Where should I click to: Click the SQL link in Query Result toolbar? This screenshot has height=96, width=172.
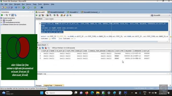pyautogui.click(x=49, y=48)
